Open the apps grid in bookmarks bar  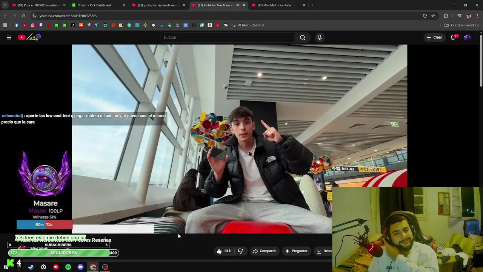(5, 25)
